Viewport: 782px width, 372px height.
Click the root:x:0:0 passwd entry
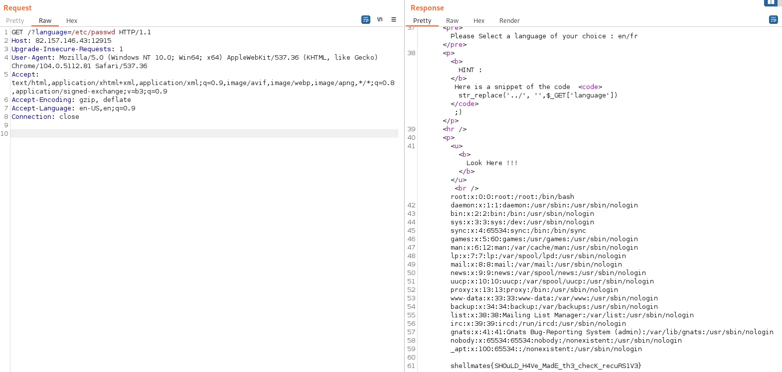tap(512, 197)
